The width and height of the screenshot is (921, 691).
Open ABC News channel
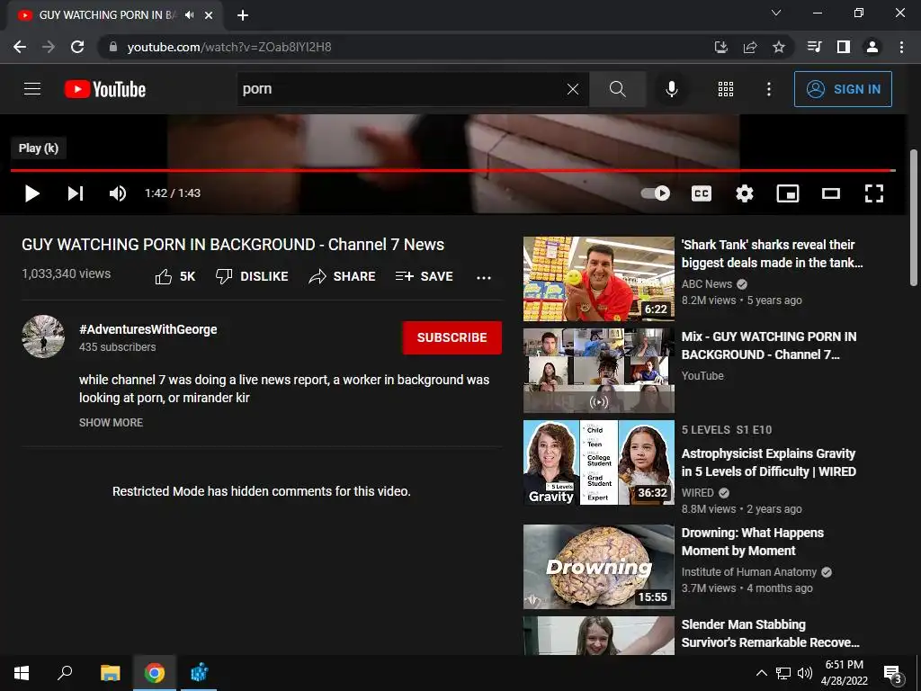[x=707, y=283]
